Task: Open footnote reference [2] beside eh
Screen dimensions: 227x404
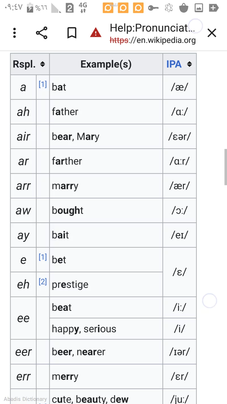Action: (43, 281)
